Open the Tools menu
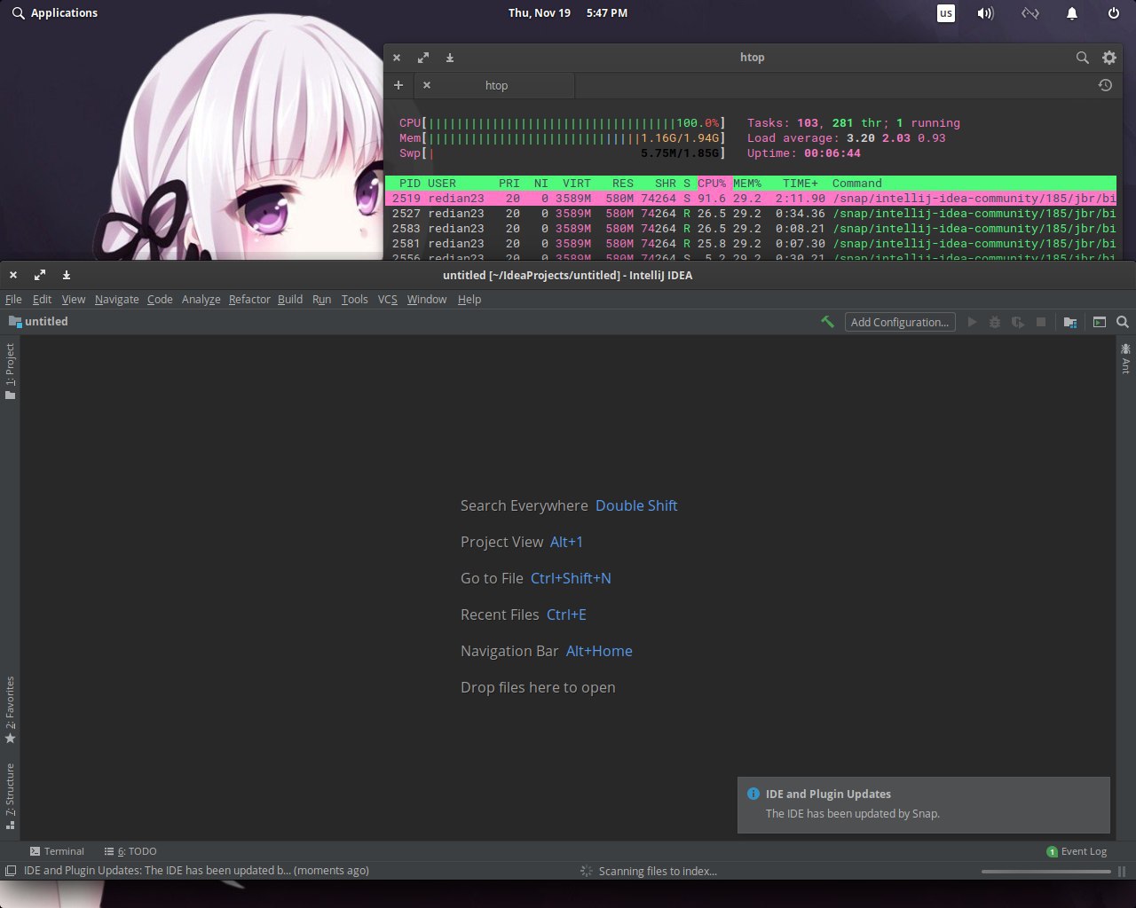The width and height of the screenshot is (1136, 908). 354,299
